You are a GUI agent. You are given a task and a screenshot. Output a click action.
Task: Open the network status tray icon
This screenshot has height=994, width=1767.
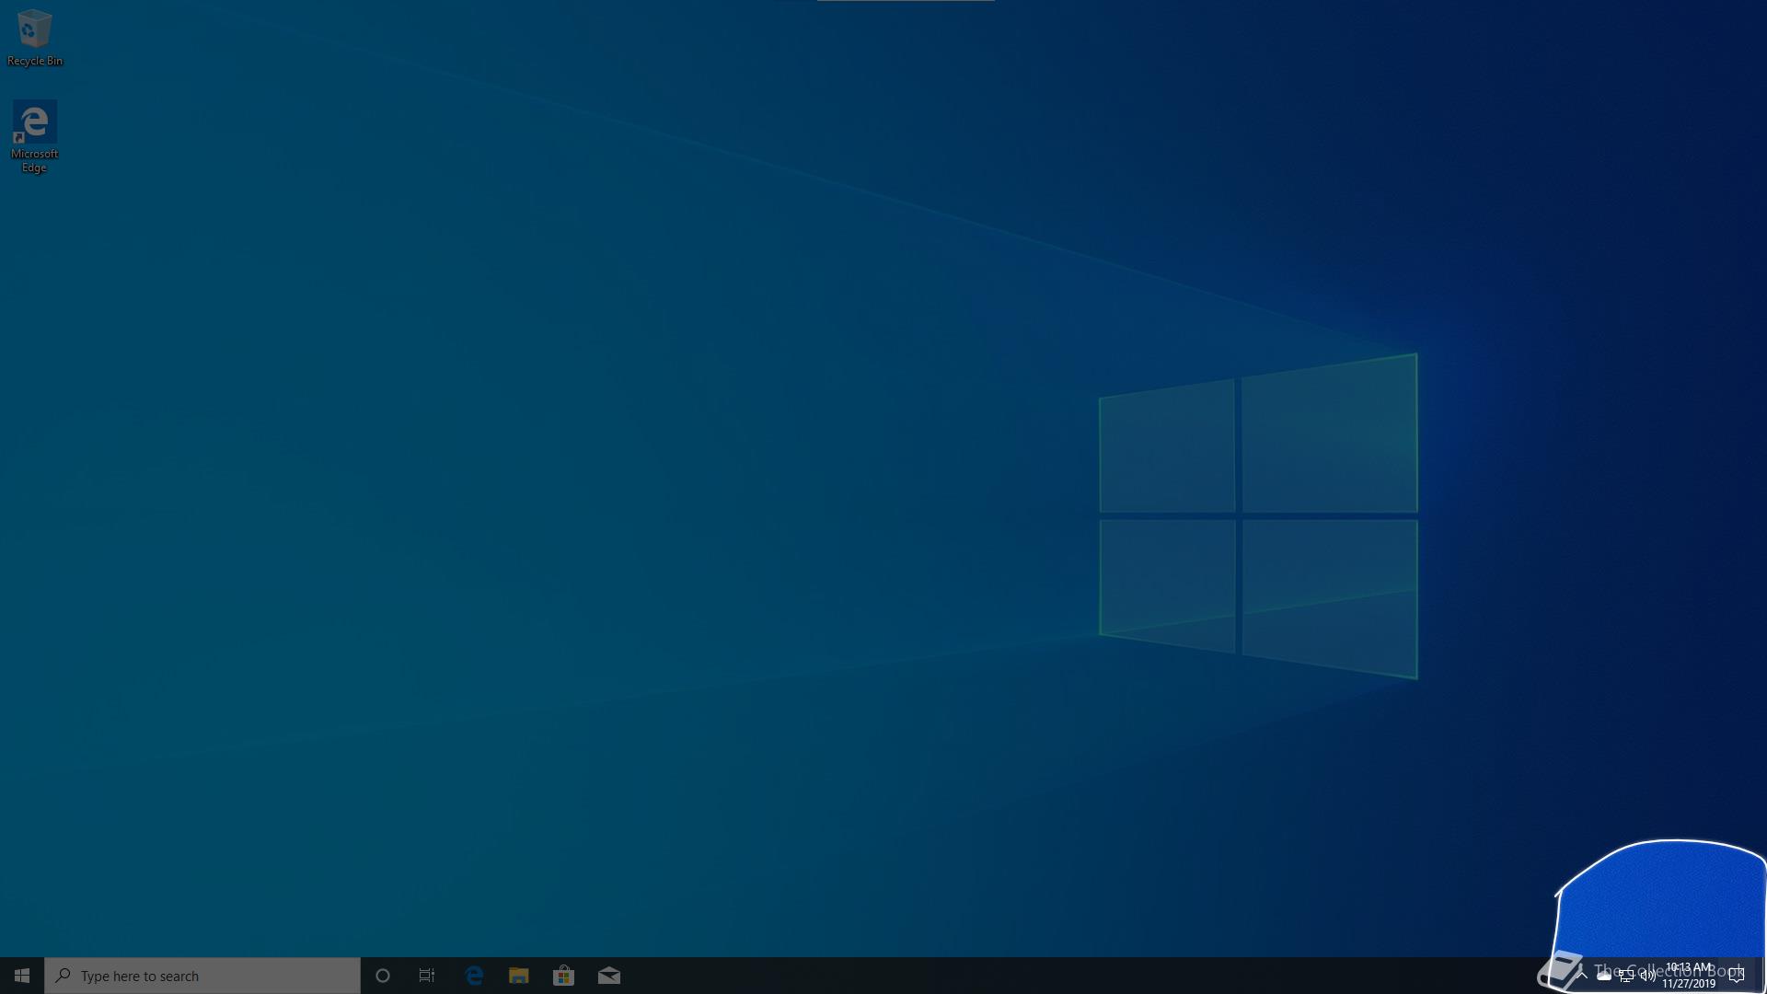(1626, 976)
